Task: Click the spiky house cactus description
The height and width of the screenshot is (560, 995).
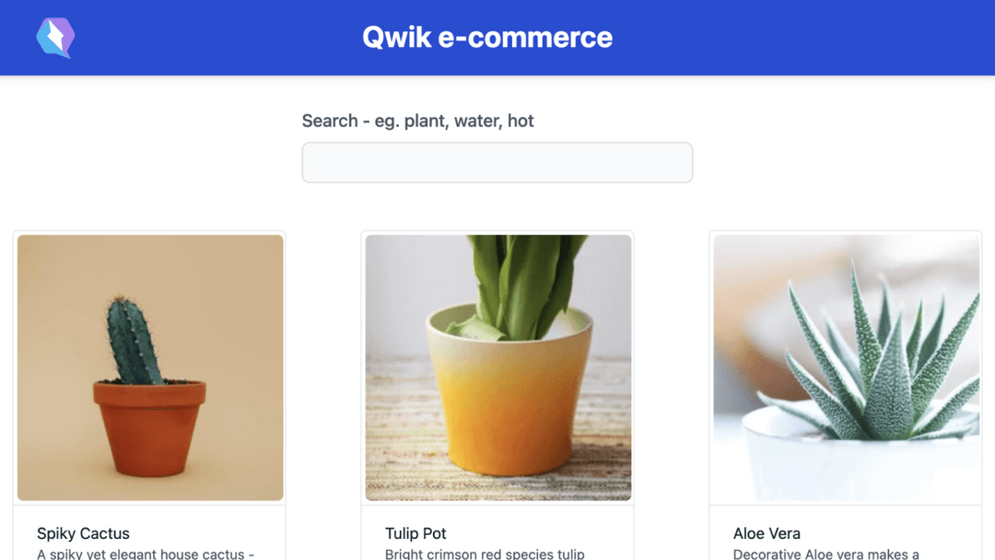Action: click(x=146, y=554)
